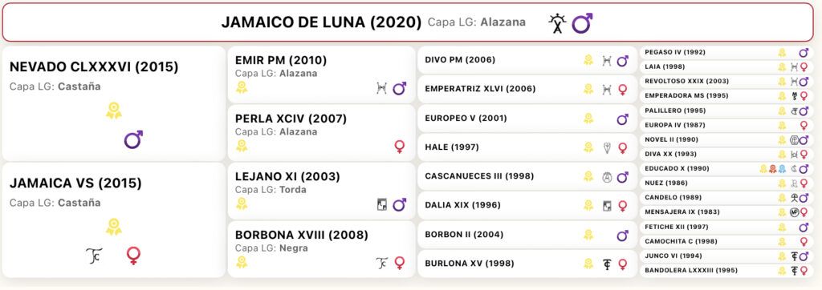822x290 pixels.
Task: Click the red female symbol in Jamaica VS card
Action: click(x=134, y=256)
